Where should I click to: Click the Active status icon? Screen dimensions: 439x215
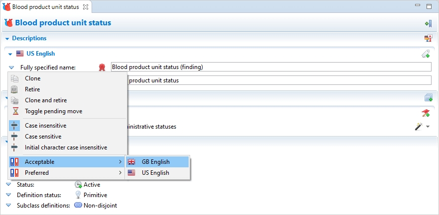78,185
